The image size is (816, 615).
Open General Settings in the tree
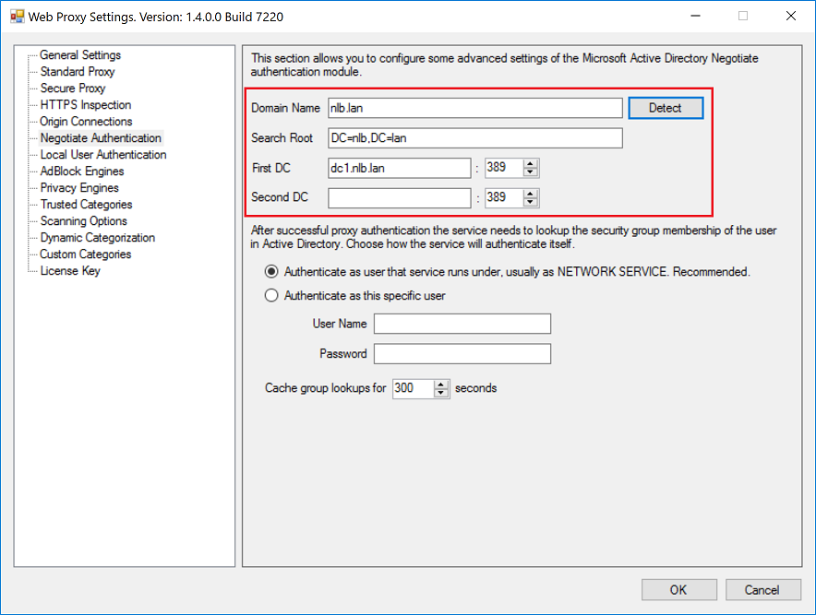(x=80, y=55)
